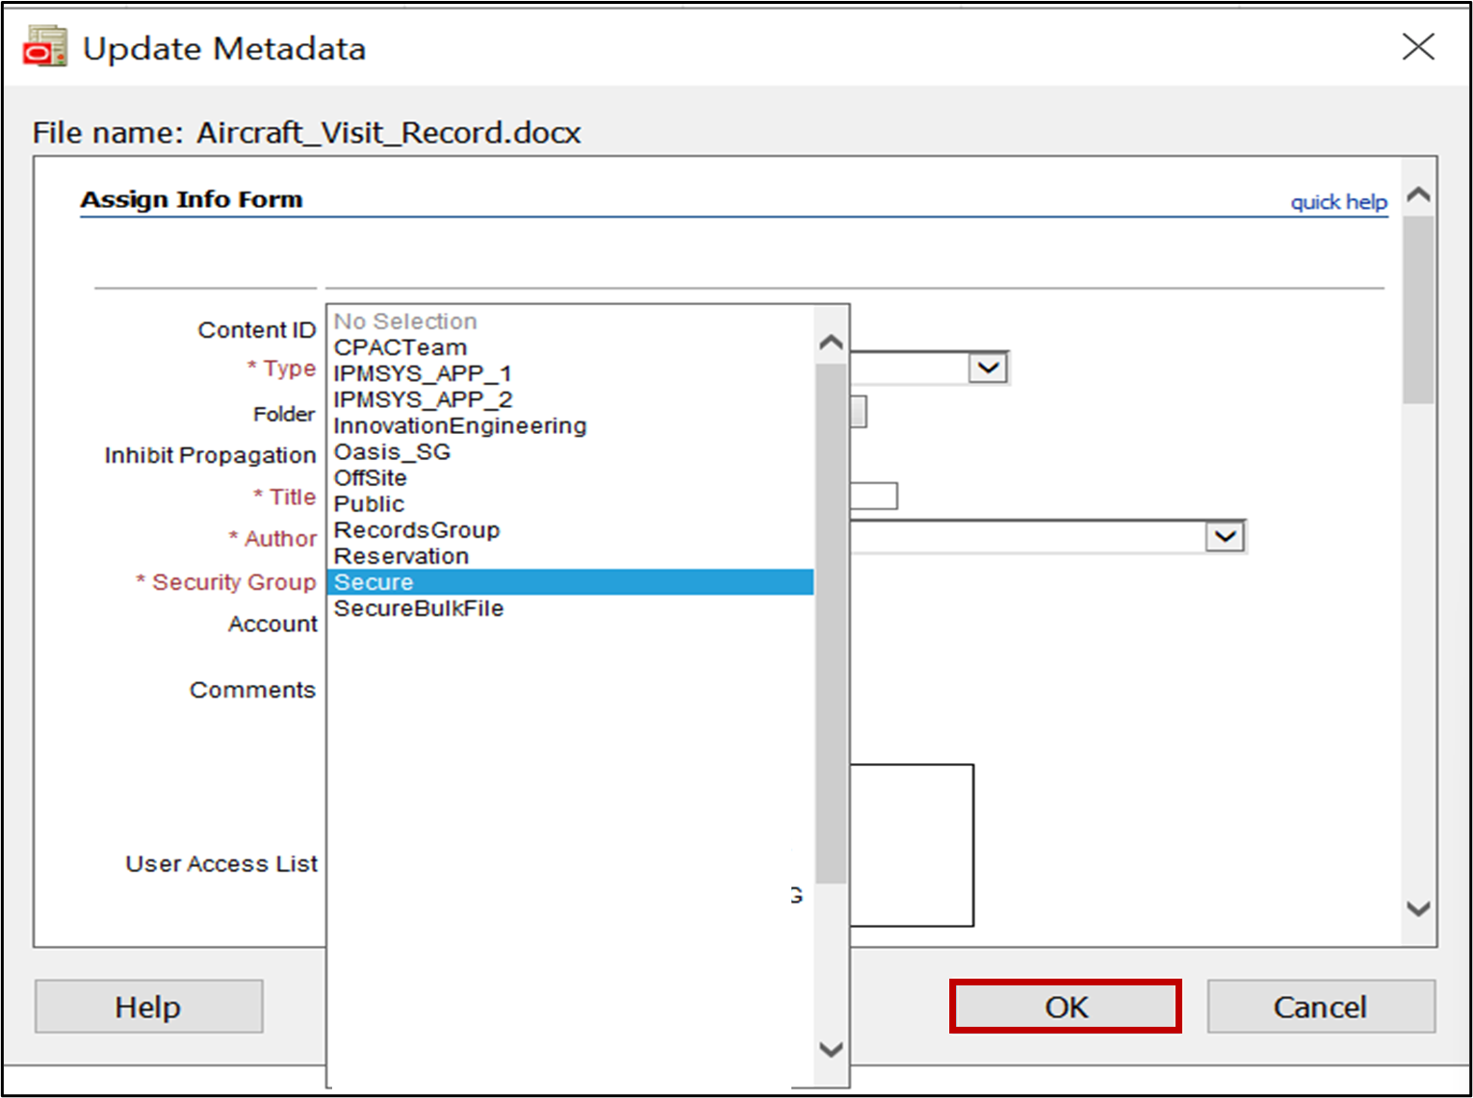Choose IPMSYS_APP_1 in the dropdown list
Screen dimensions: 1473x1098
(x=423, y=373)
